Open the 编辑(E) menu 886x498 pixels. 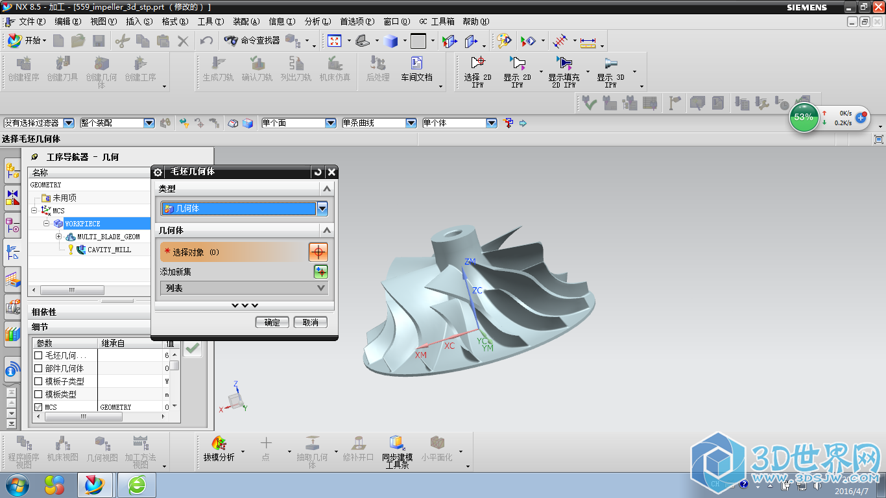click(68, 21)
